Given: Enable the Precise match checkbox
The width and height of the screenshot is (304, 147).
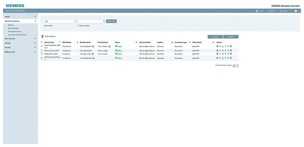Looking at the screenshot, I should pyautogui.click(x=78, y=25).
